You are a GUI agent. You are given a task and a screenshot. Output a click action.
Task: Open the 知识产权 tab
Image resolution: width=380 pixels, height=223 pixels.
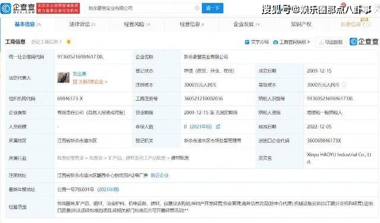(x=301, y=24)
